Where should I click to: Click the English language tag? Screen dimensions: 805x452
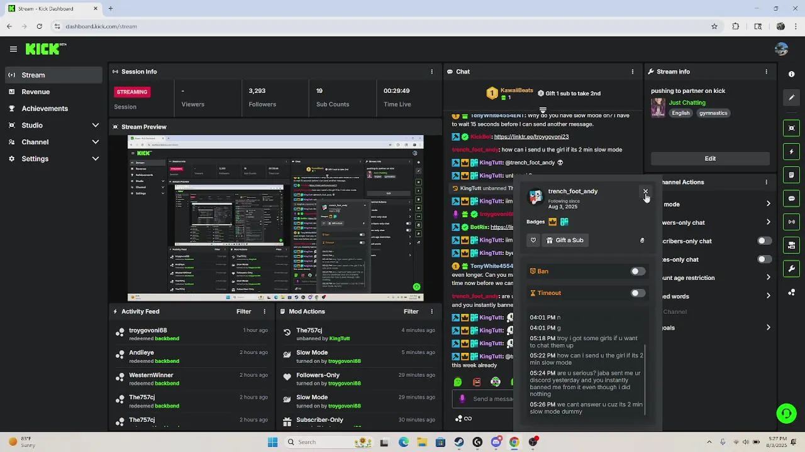coord(680,113)
